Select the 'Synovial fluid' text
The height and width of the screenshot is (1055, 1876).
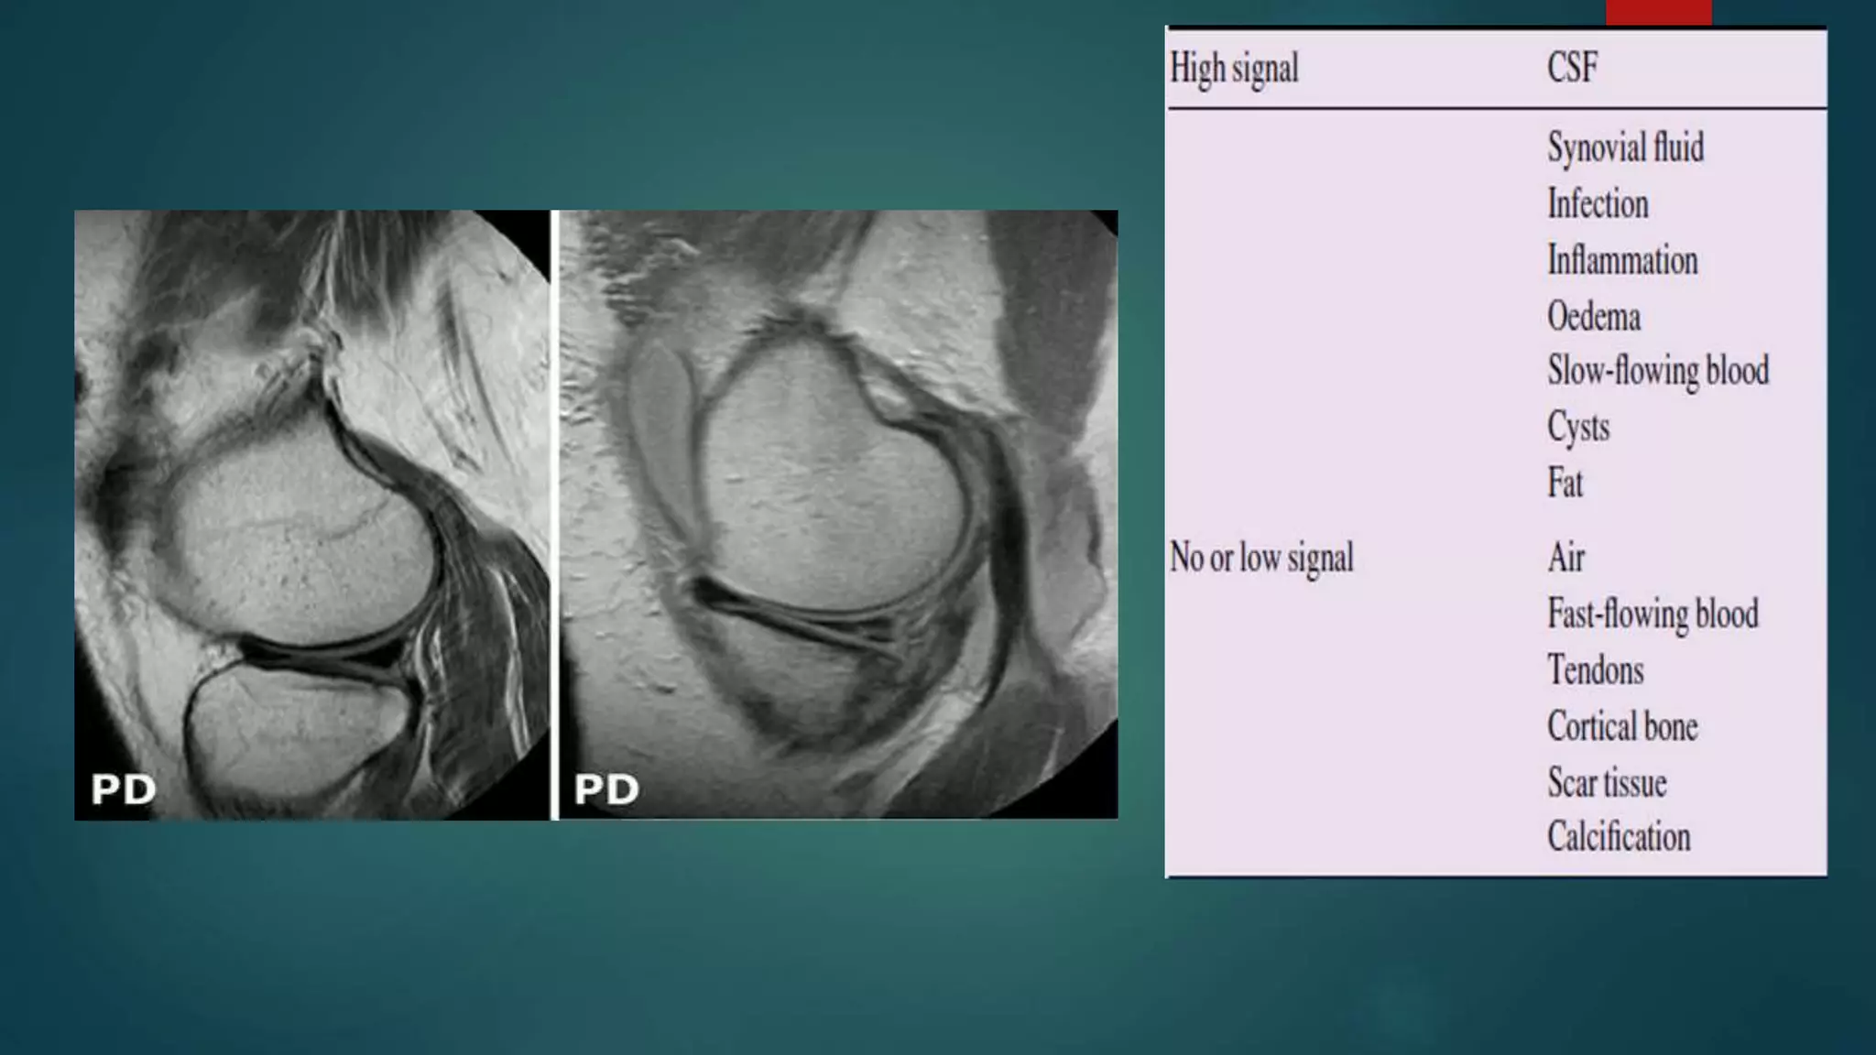pos(1625,147)
